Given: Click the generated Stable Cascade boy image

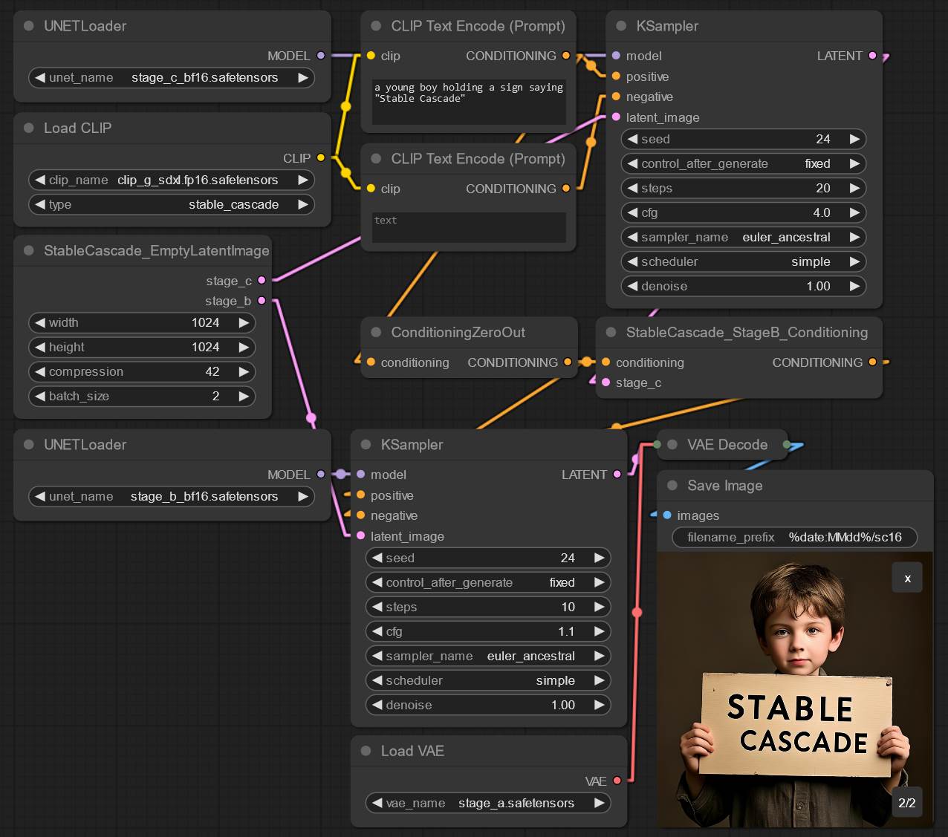Looking at the screenshot, I should pyautogui.click(x=795, y=689).
